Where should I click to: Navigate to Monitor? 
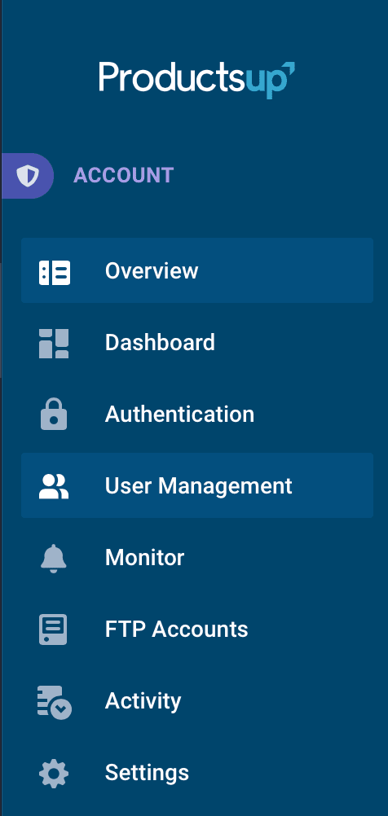click(x=145, y=558)
